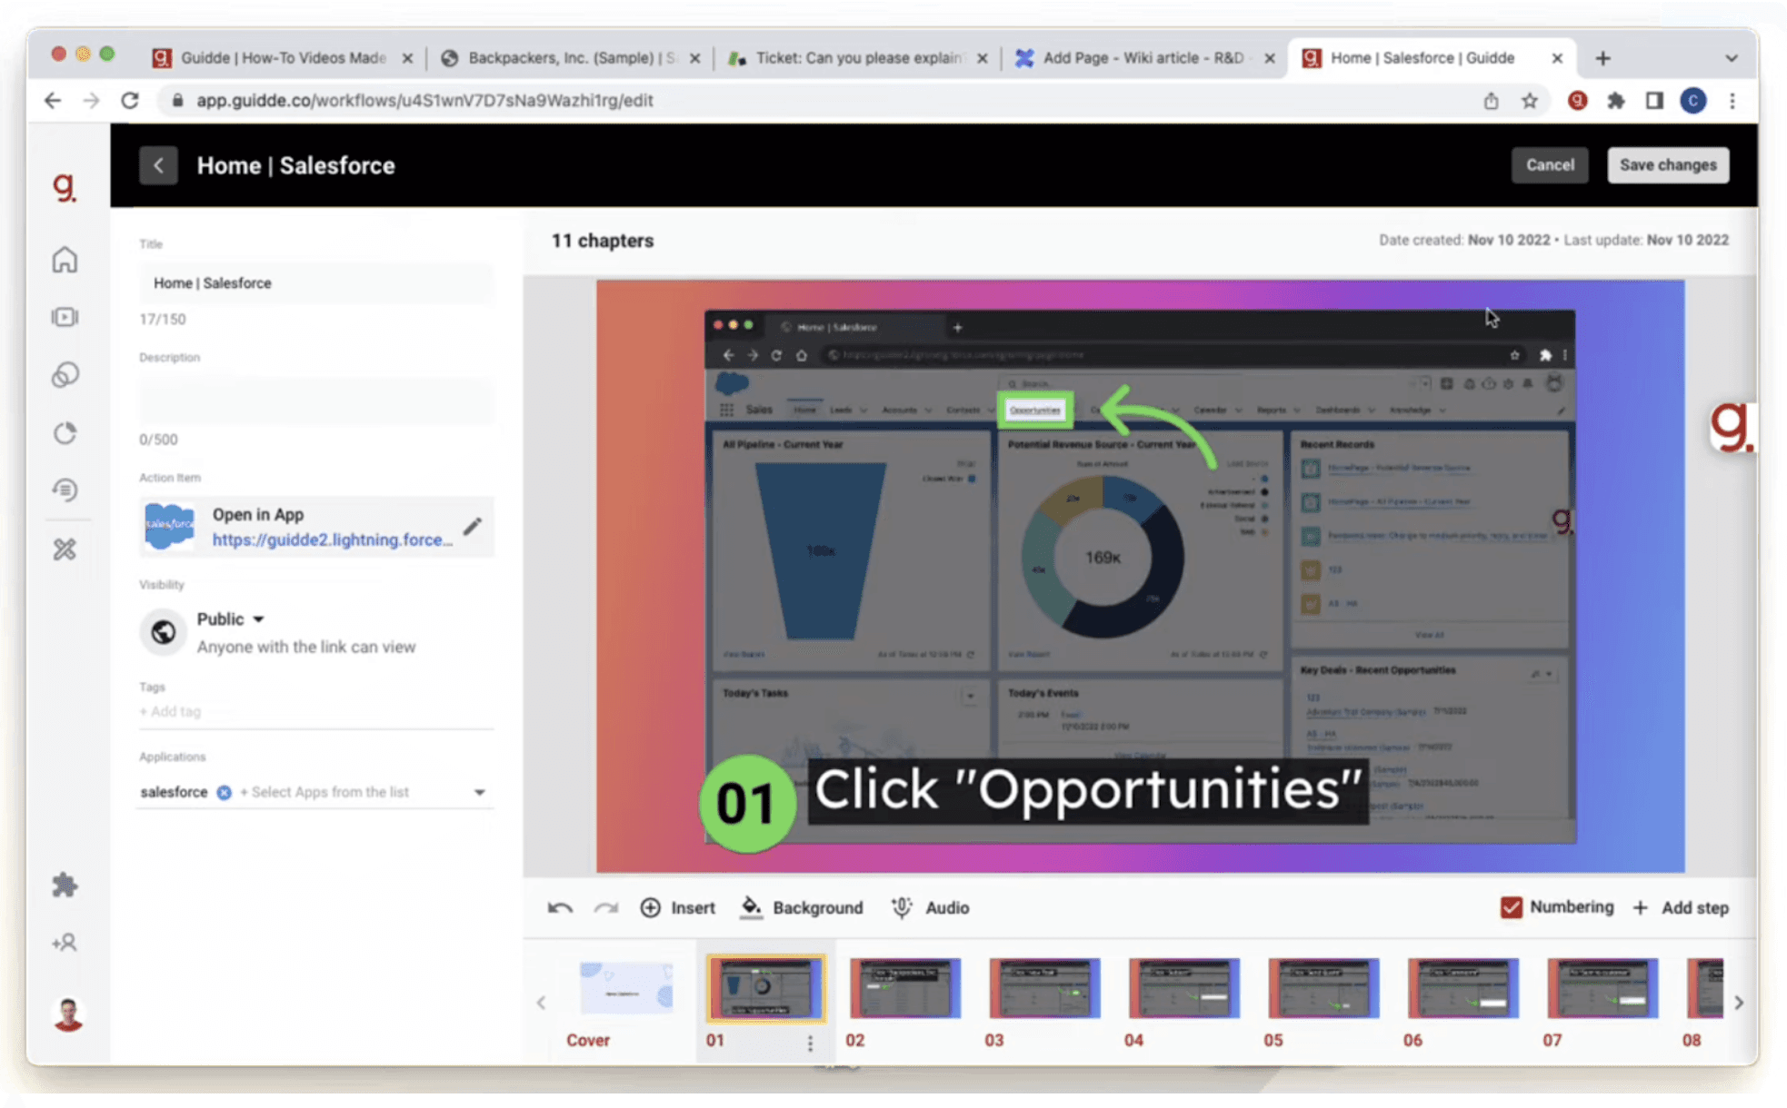Edit the Open in App action item
Viewport: 1787px width, 1108px height.
[x=472, y=526]
